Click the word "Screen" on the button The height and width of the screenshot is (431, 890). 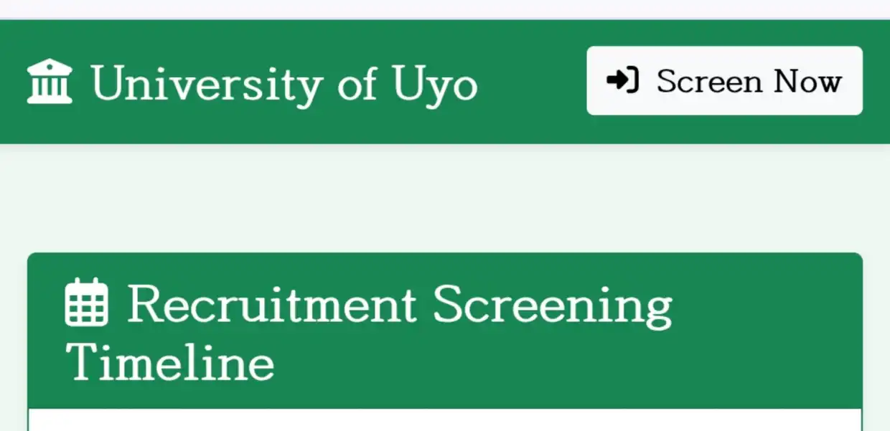click(708, 81)
